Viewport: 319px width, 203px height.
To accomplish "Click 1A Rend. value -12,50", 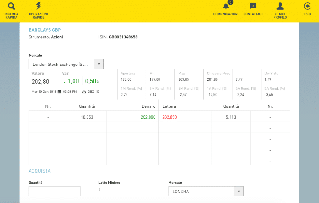I will pyautogui.click(x=212, y=95).
